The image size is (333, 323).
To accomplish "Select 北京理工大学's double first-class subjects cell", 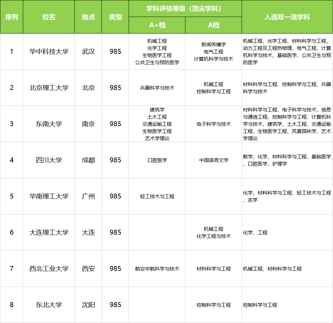I will [x=287, y=88].
